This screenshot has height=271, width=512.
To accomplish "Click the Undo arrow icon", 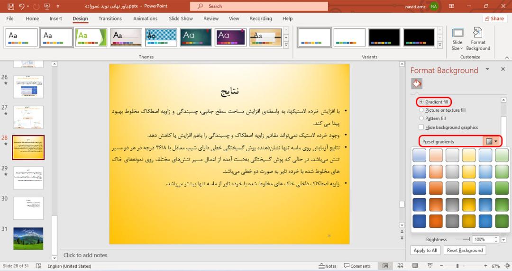I will click(21, 6).
